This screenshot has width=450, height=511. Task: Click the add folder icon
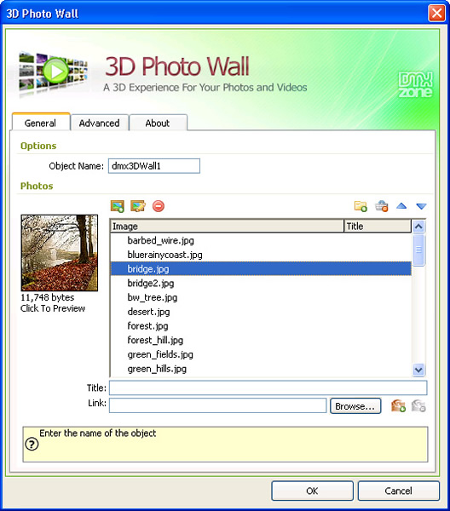pyautogui.click(x=361, y=206)
